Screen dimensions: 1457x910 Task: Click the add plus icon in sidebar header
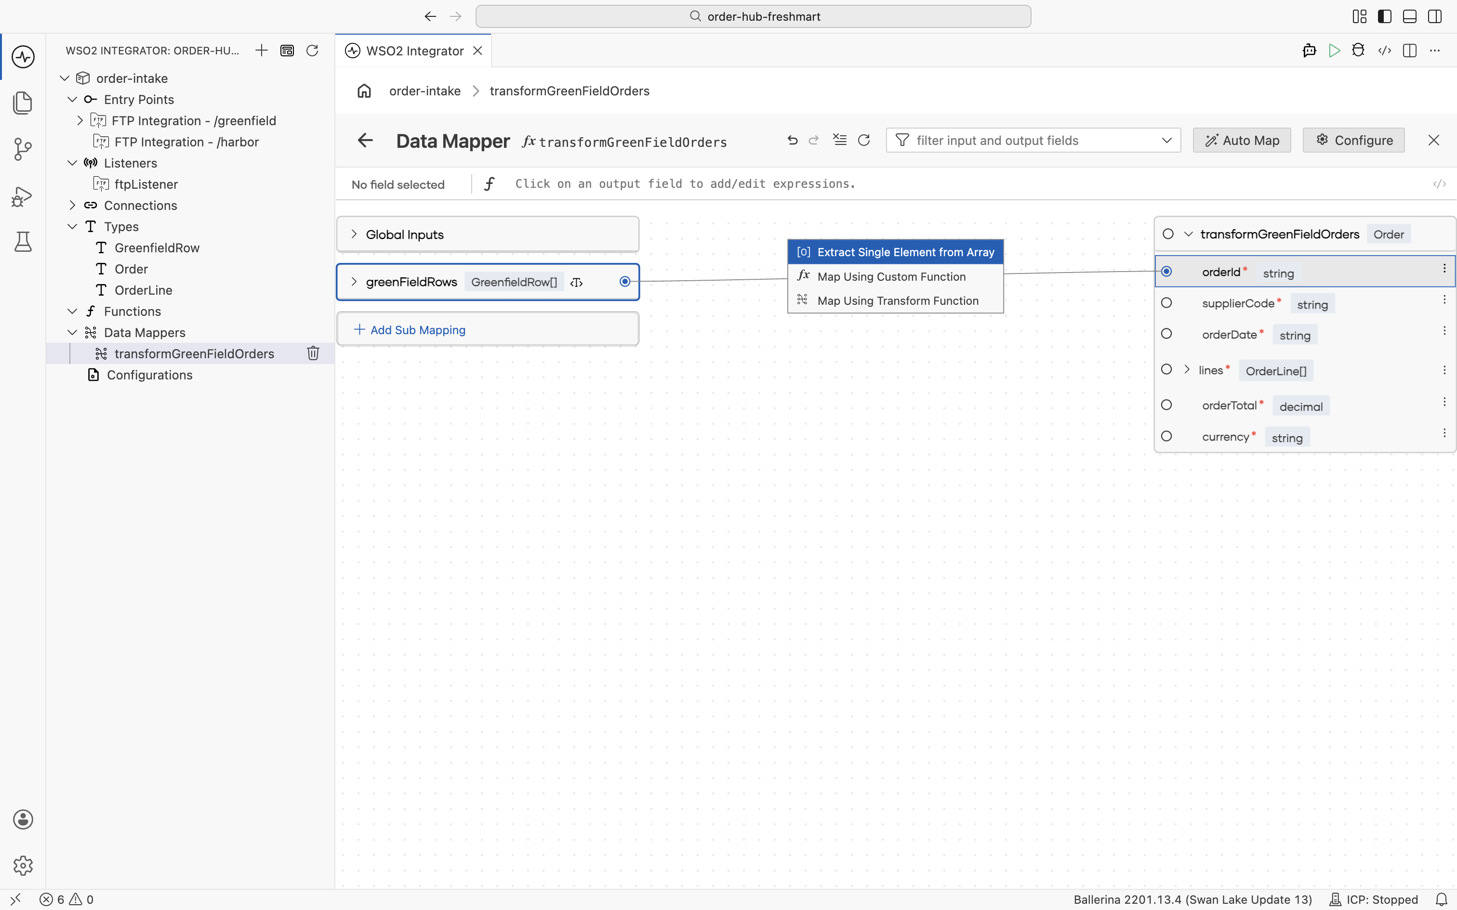261,51
